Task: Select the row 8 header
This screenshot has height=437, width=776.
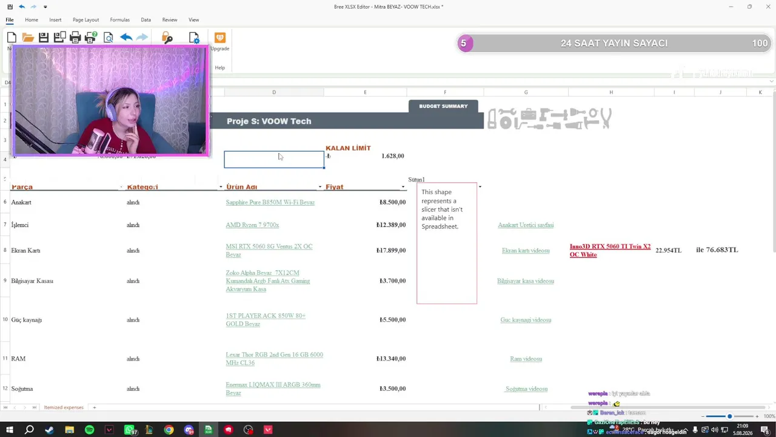Action: pos(5,250)
